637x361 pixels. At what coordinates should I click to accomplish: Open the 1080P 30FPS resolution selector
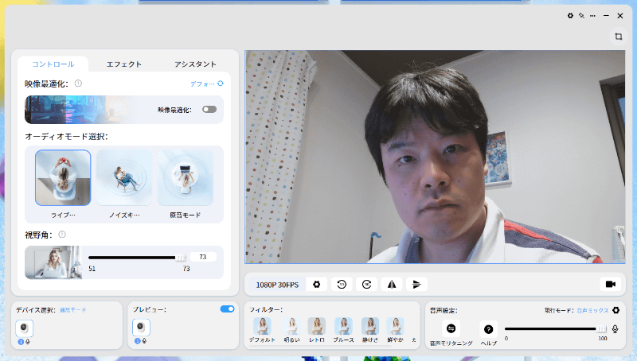point(277,285)
